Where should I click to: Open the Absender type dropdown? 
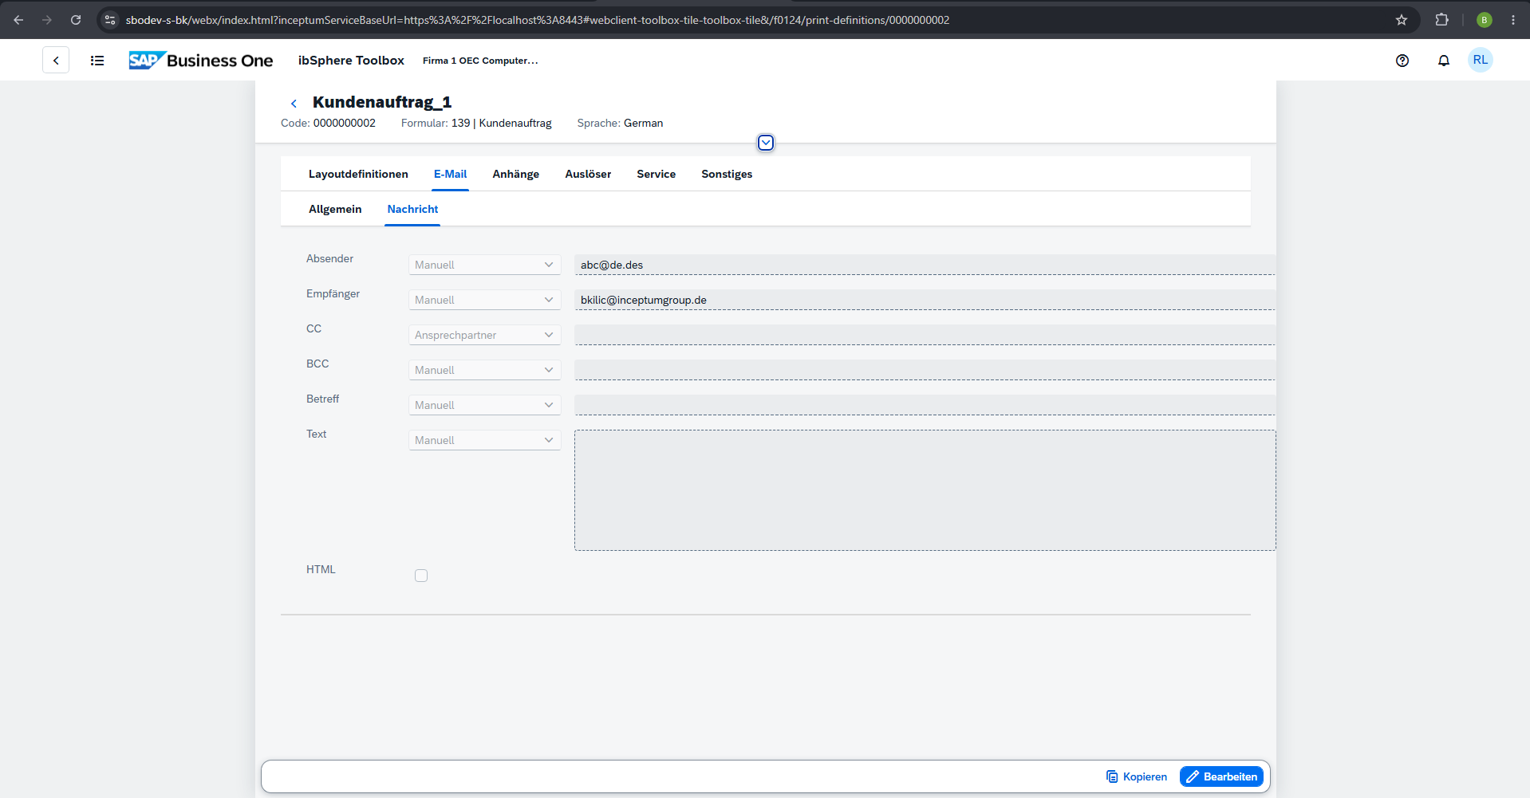click(x=485, y=265)
